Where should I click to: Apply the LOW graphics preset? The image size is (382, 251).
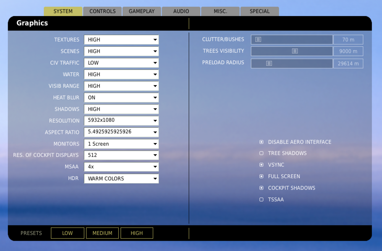tap(67, 233)
